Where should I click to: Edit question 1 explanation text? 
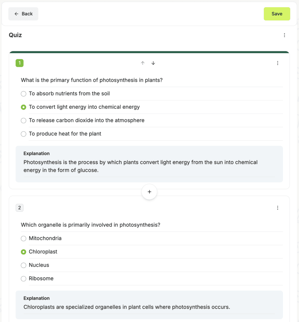pos(149,166)
